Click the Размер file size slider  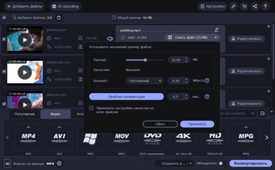(x=145, y=60)
